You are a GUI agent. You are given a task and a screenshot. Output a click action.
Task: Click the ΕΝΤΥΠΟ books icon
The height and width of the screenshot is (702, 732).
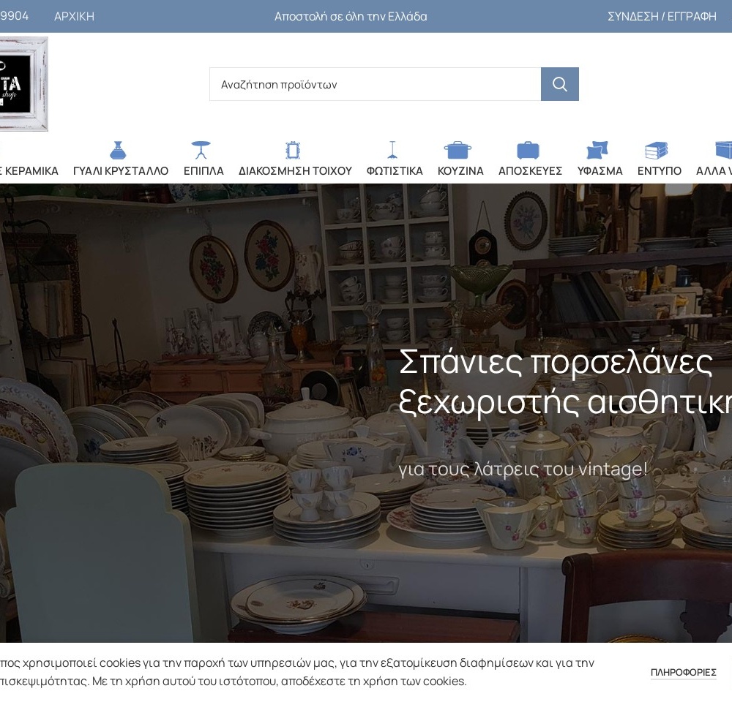click(657, 150)
